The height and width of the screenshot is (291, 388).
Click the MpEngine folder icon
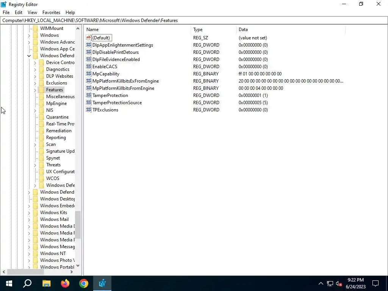(x=41, y=103)
